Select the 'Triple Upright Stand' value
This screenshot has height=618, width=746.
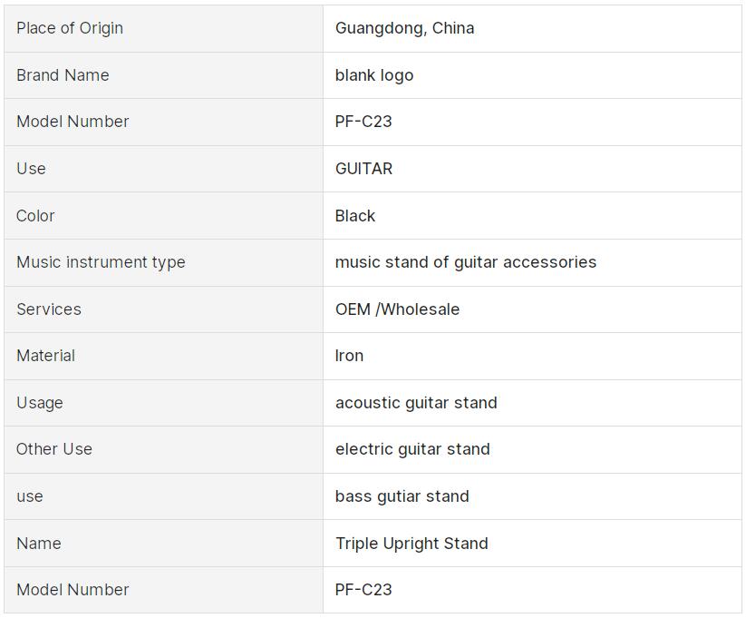[412, 544]
